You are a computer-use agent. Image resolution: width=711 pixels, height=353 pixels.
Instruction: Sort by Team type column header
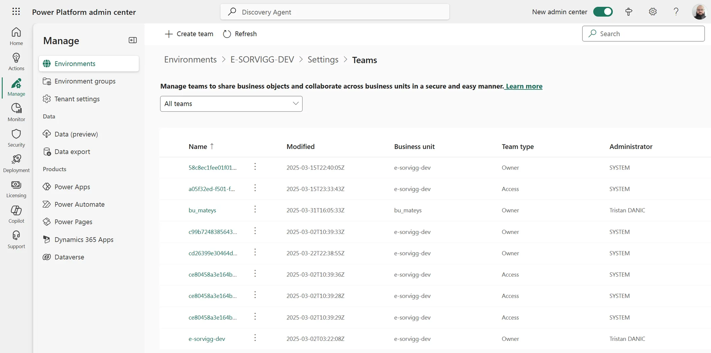[517, 147]
